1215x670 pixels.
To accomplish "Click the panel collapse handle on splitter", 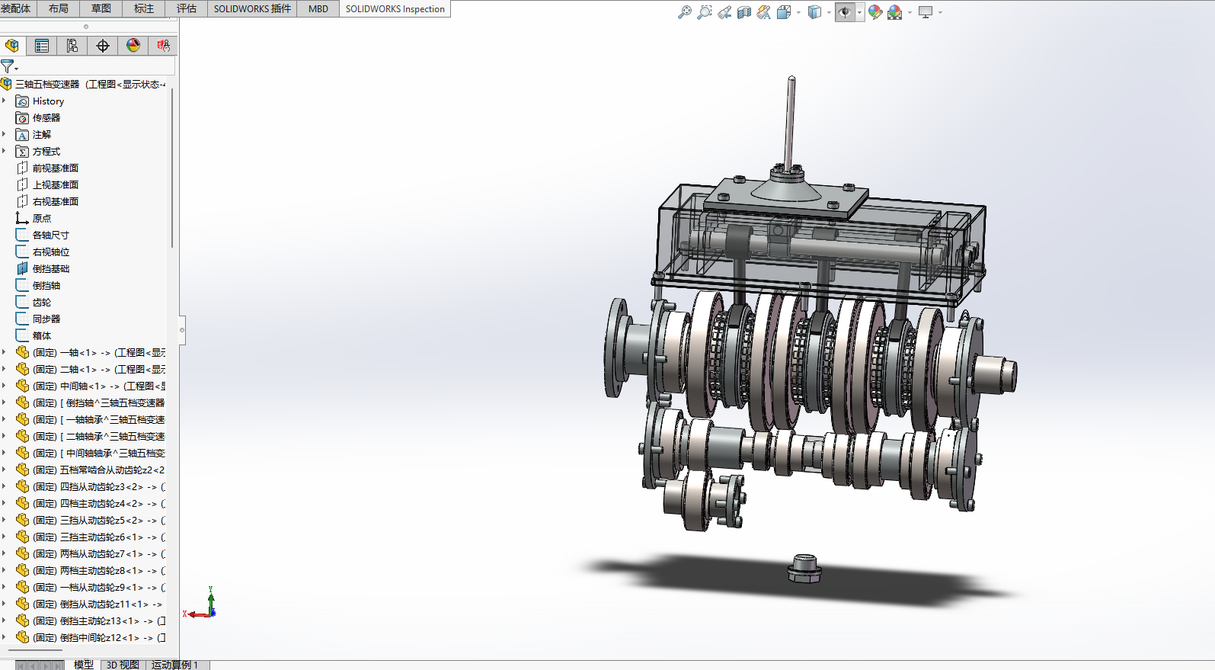I will 182,330.
